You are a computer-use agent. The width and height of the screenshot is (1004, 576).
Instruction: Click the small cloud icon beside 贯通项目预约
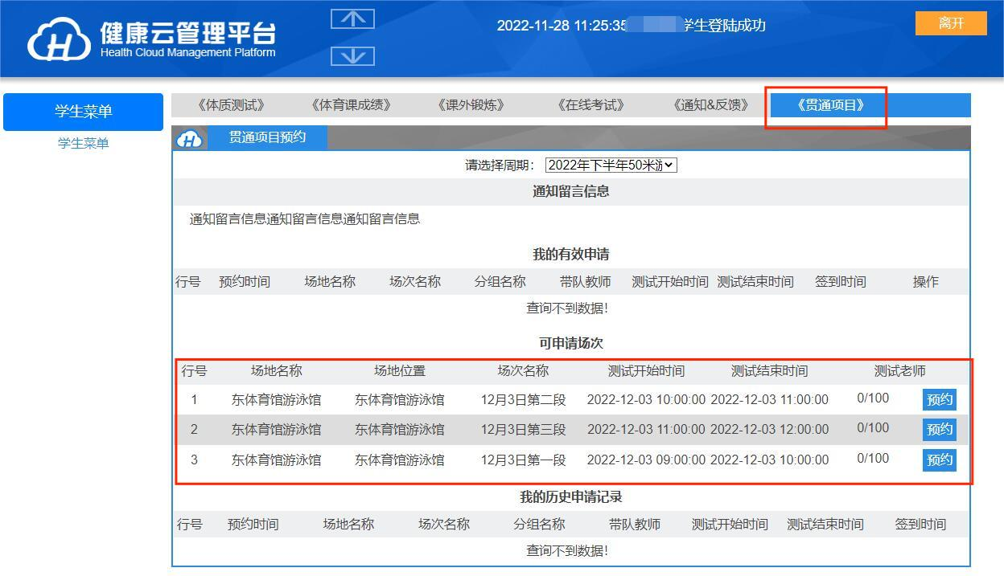(189, 138)
